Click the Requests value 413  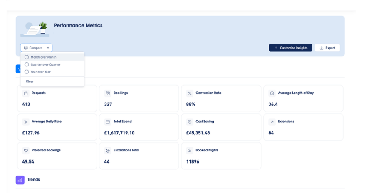point(26,104)
